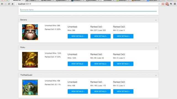Click the TheRealQuaid card header name
This screenshot has height=99, width=177.
coord(26,75)
